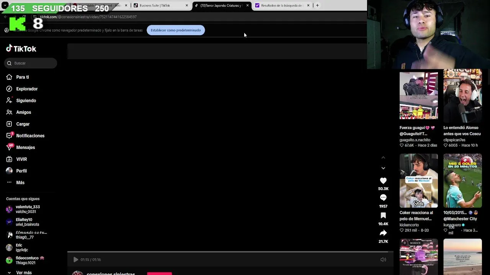Open followed account thiag0__77
The width and height of the screenshot is (490, 275).
click(x=26, y=235)
